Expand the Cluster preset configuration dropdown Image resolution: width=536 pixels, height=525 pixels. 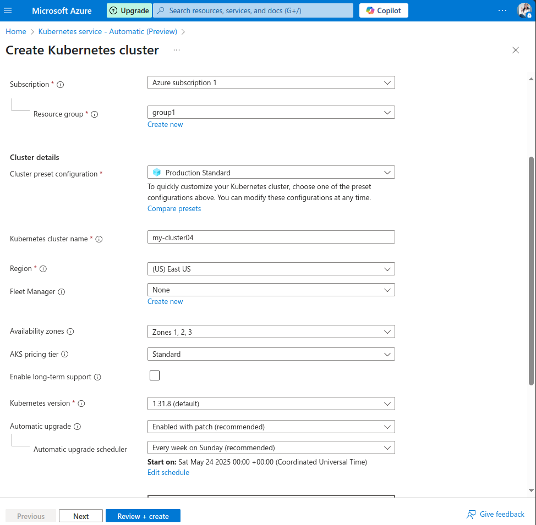tap(271, 173)
